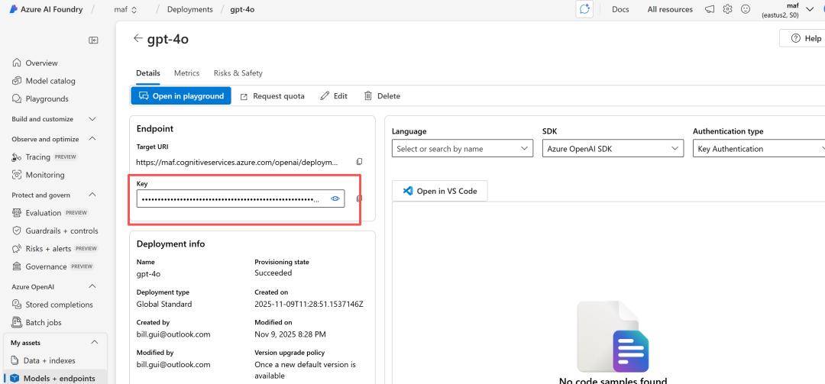Open the SDK Azure OpenAI SDK dropdown
This screenshot has width=825, height=384.
613,148
